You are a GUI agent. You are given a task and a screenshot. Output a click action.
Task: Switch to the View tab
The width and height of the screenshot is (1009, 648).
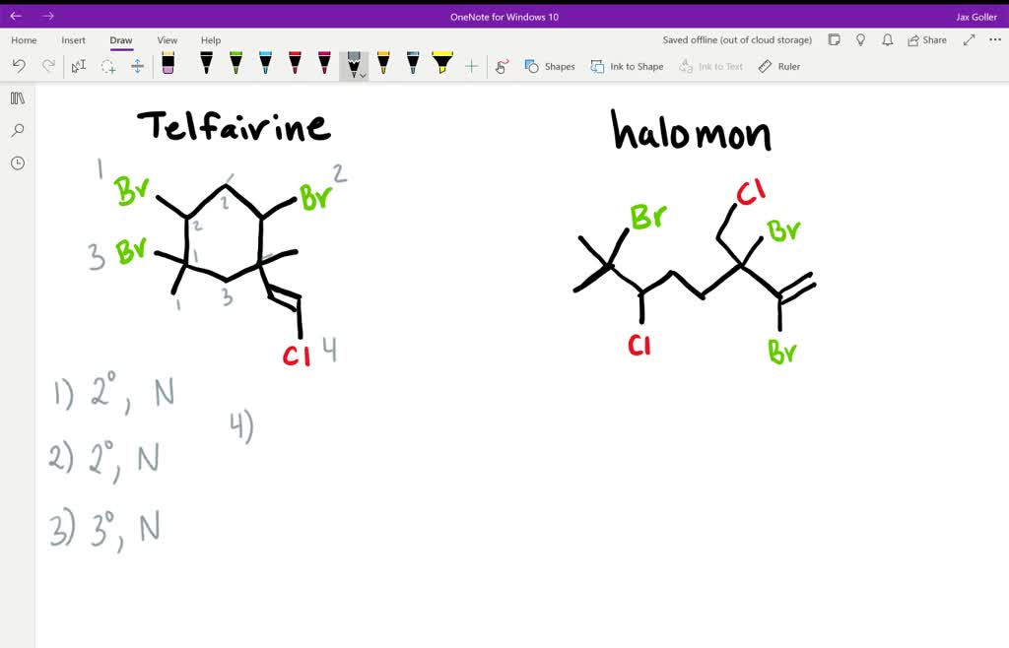tap(167, 40)
